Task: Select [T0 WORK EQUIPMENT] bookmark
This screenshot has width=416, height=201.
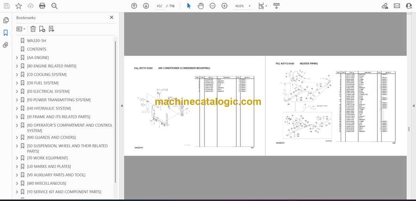Action: click(x=47, y=158)
